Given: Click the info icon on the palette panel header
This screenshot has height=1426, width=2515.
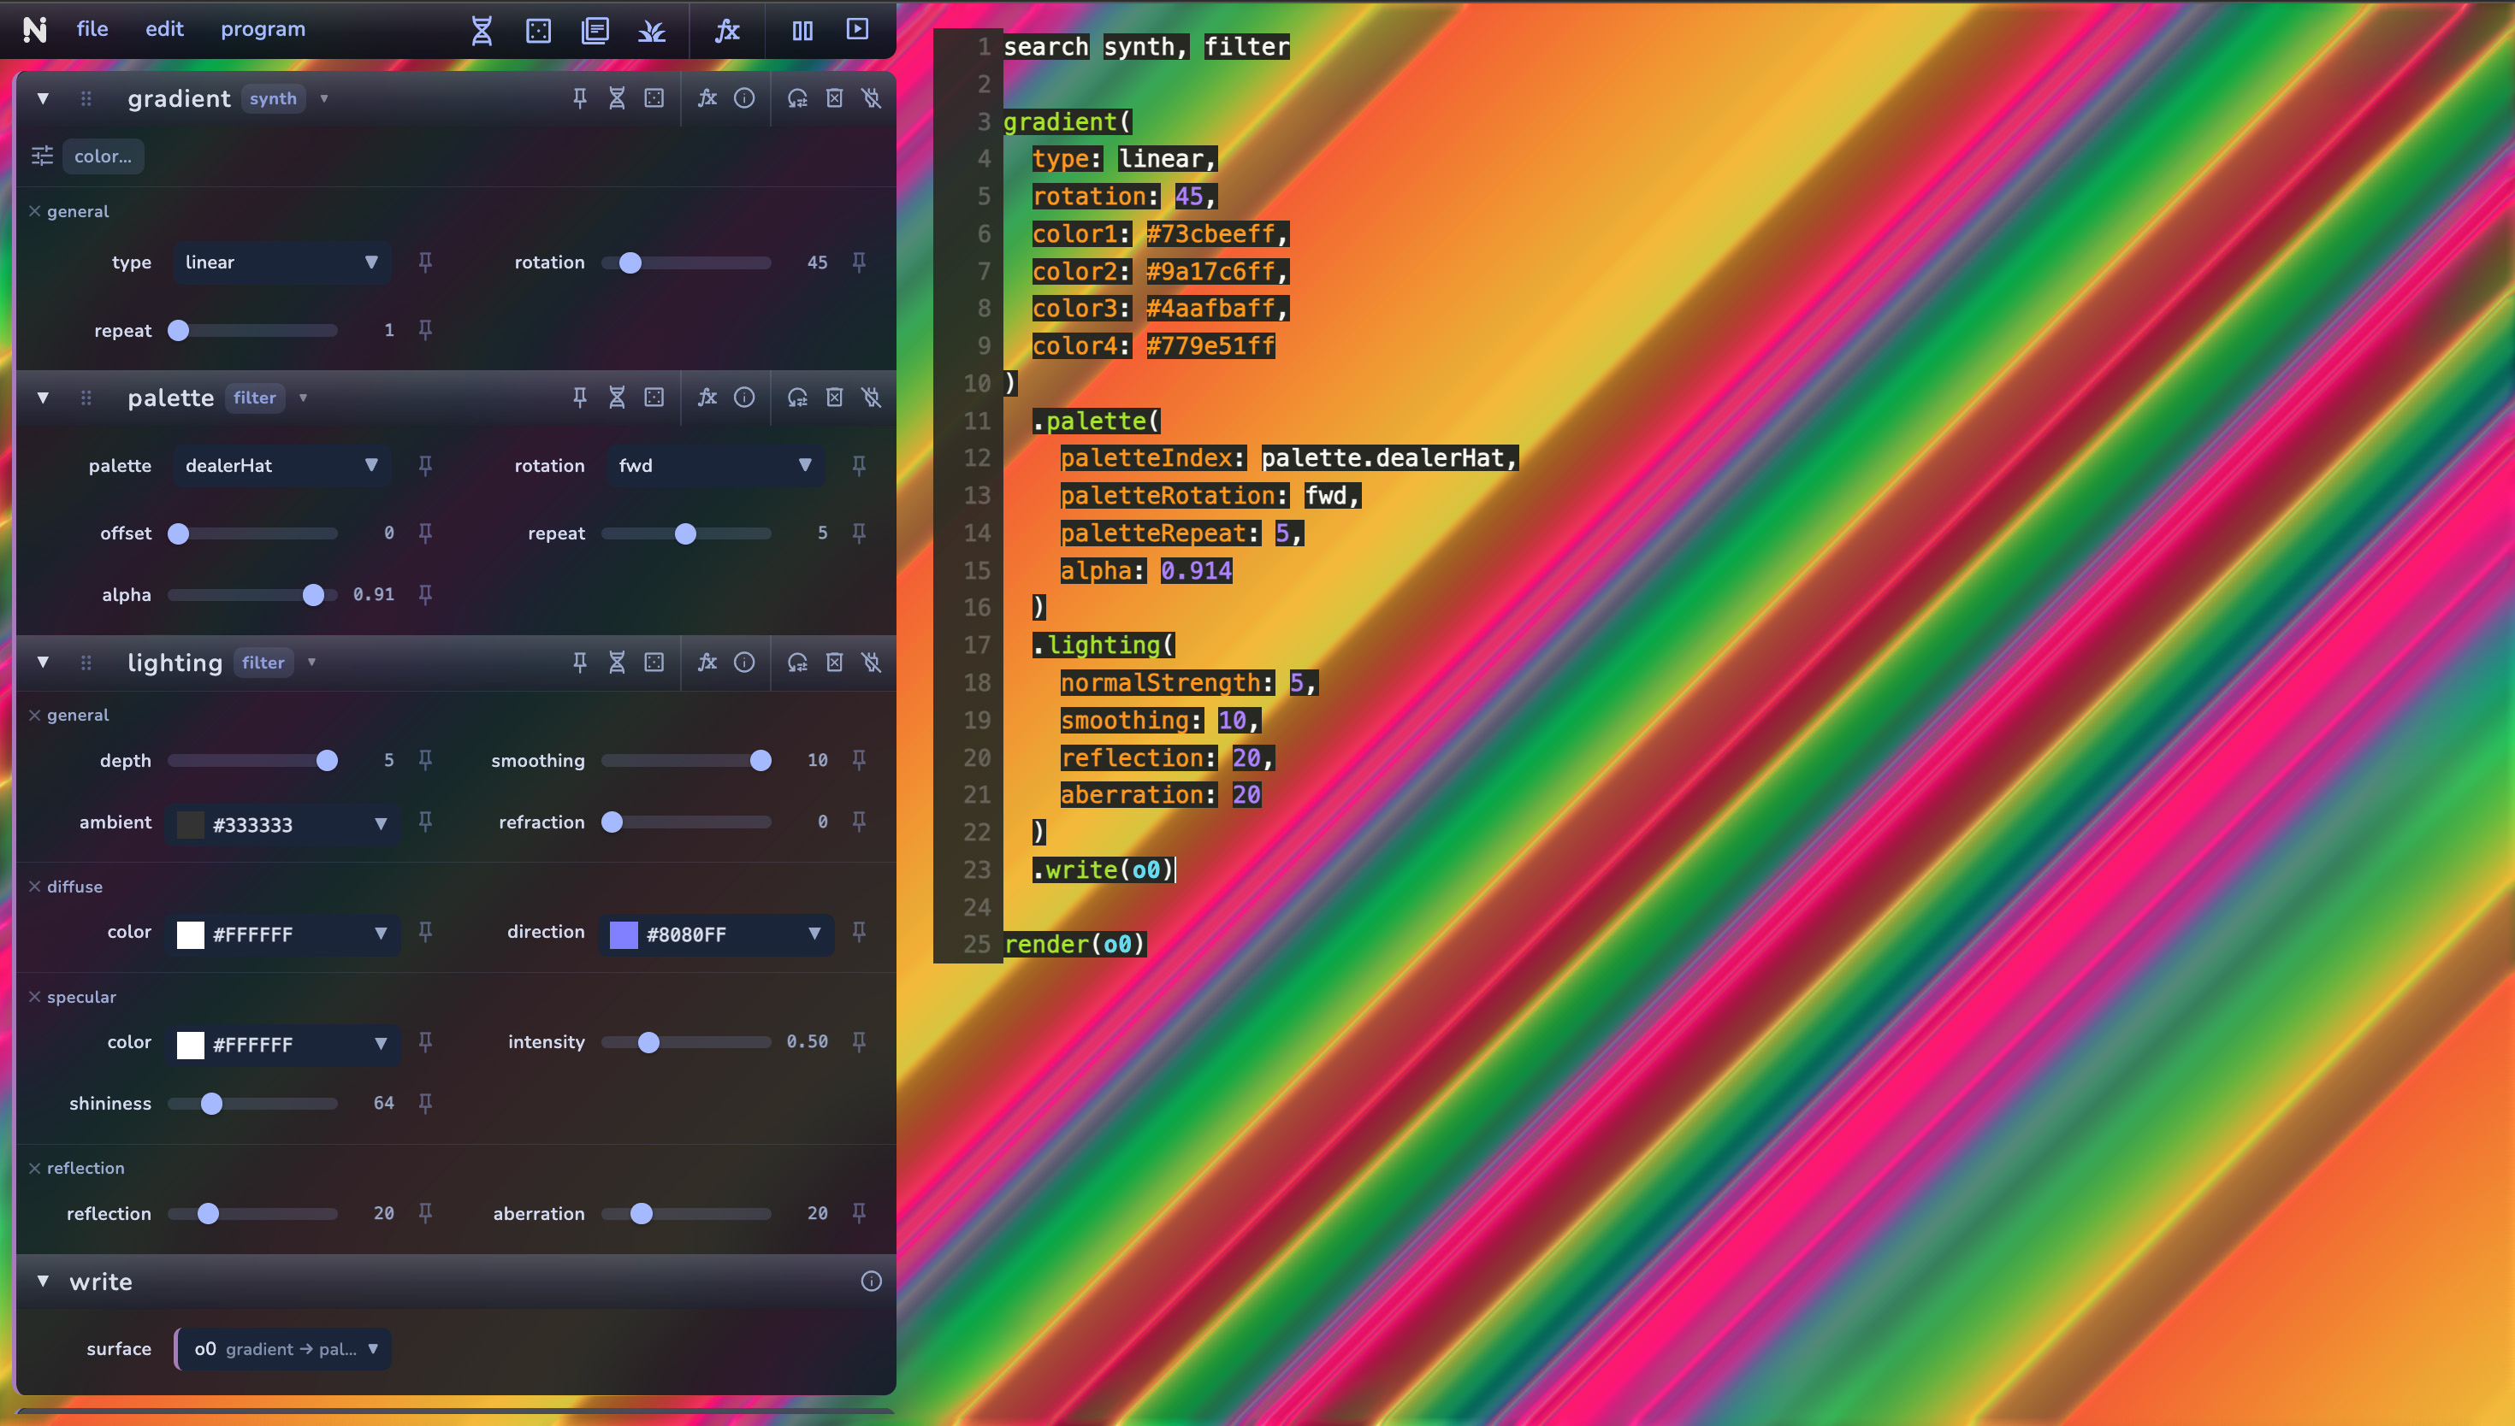Looking at the screenshot, I should [744, 398].
